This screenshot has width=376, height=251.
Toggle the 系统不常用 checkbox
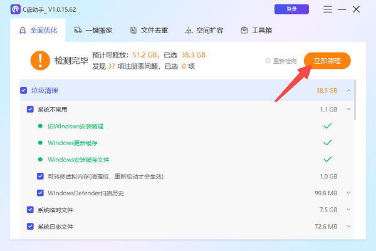(x=30, y=109)
